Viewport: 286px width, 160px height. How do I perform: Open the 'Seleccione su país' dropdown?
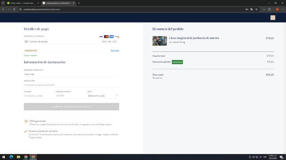(103, 96)
